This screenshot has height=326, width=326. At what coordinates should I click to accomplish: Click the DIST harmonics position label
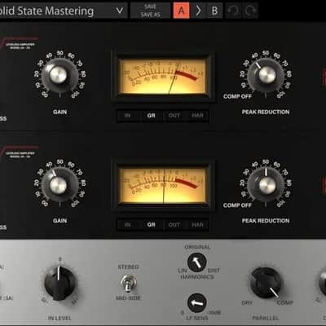[x=214, y=271]
